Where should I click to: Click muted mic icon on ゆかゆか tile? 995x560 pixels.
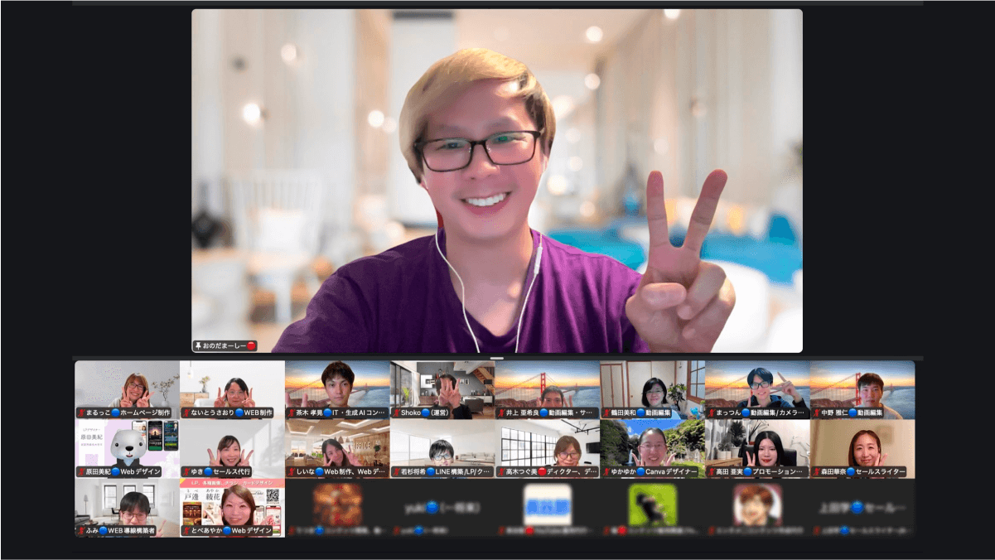pyautogui.click(x=606, y=472)
